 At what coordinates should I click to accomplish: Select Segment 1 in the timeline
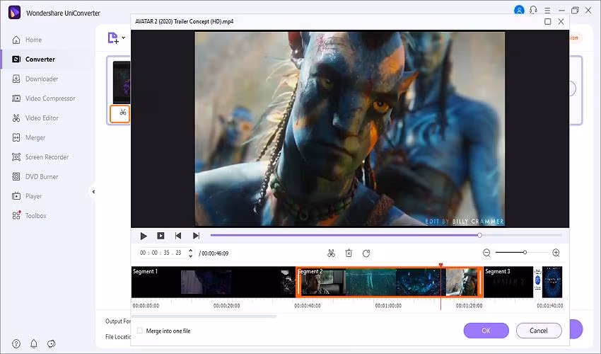(213, 282)
